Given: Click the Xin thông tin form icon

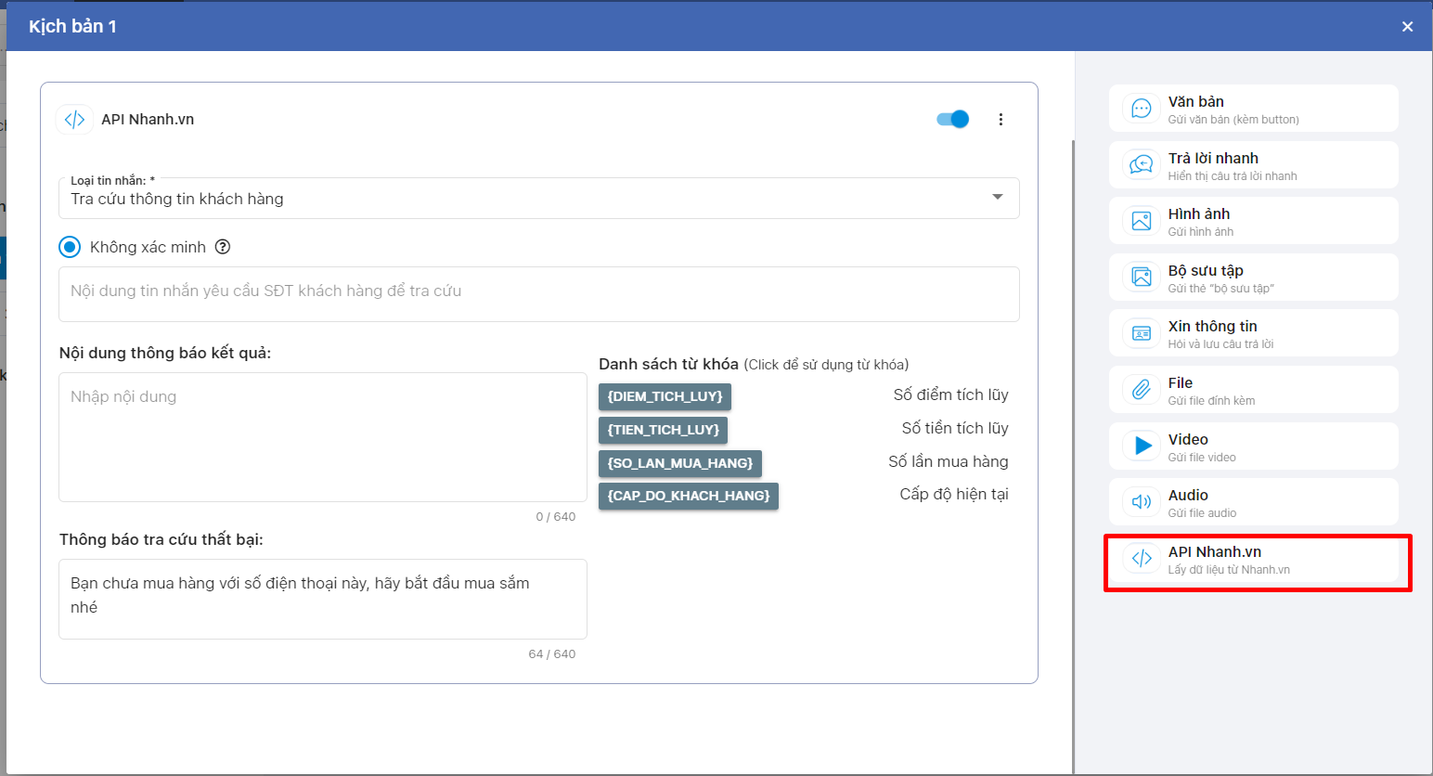Looking at the screenshot, I should point(1142,333).
